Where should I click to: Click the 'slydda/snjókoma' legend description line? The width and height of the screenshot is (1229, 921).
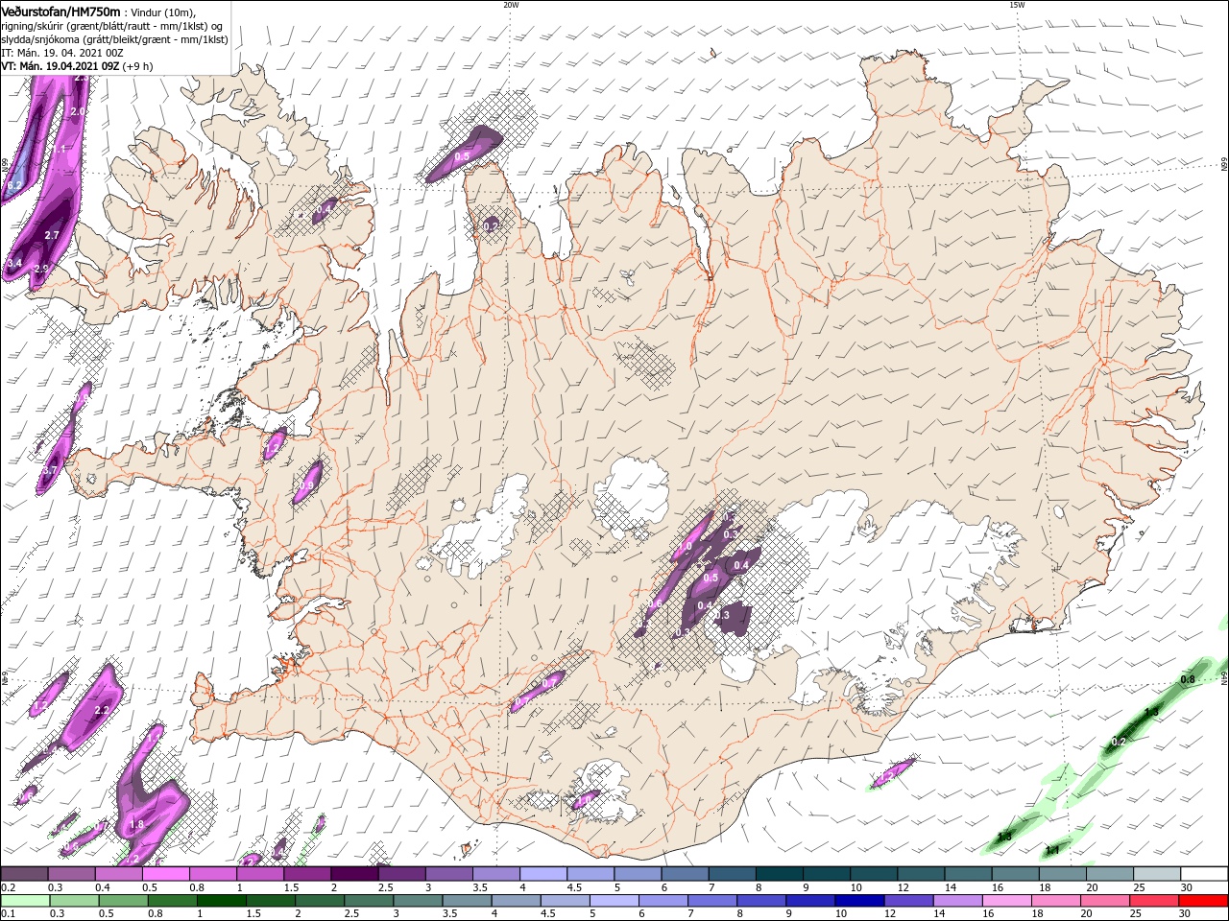tap(114, 39)
